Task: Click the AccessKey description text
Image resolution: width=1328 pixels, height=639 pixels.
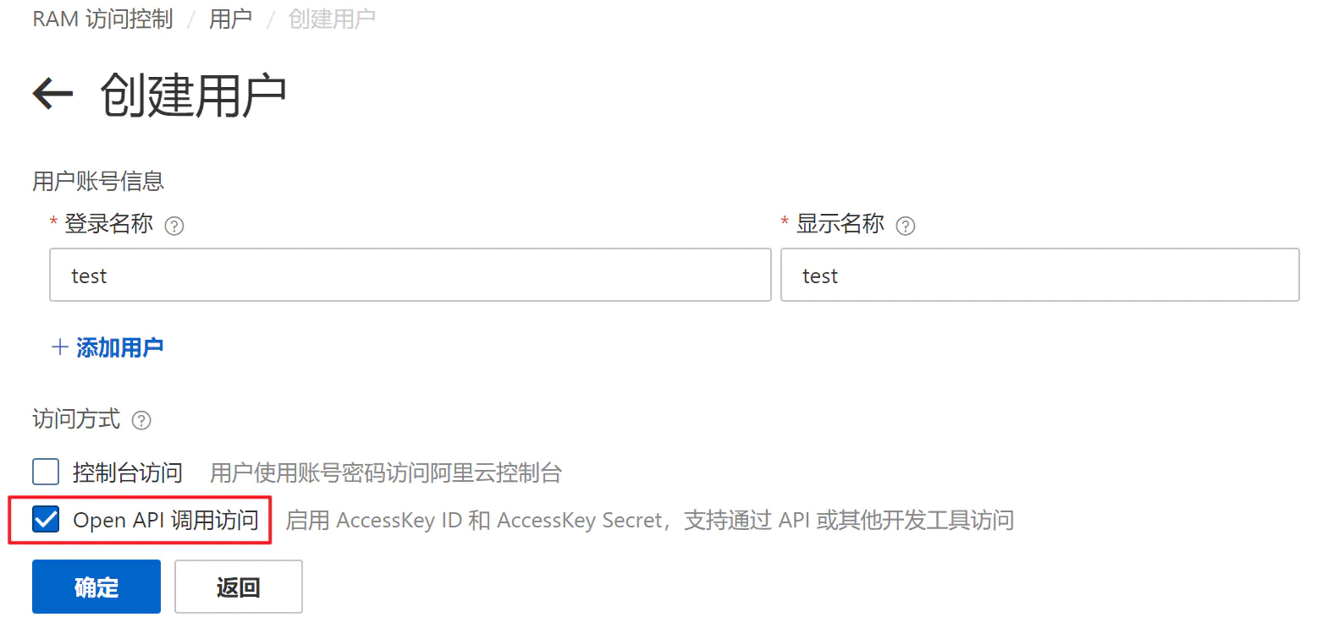Action: (x=650, y=520)
